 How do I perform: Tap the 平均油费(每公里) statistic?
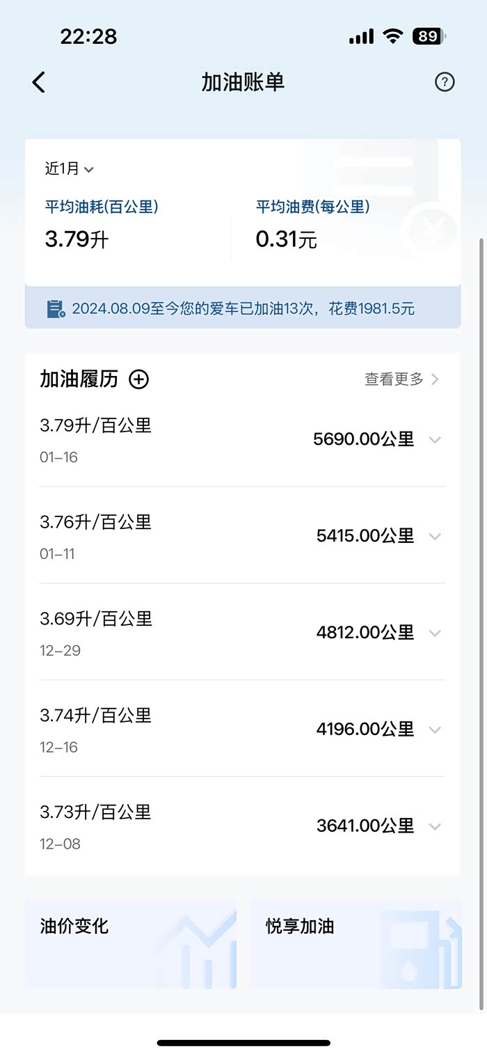[x=313, y=224]
